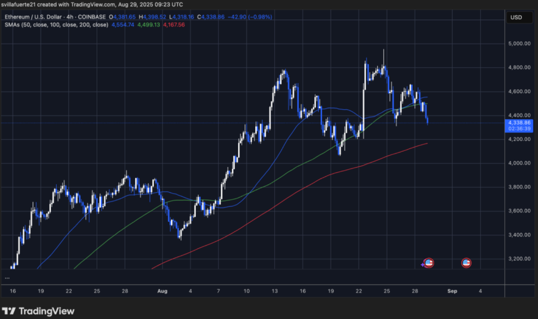The height and width of the screenshot is (319, 538).
Task: Open the first US economic event flag
Action: [429, 263]
